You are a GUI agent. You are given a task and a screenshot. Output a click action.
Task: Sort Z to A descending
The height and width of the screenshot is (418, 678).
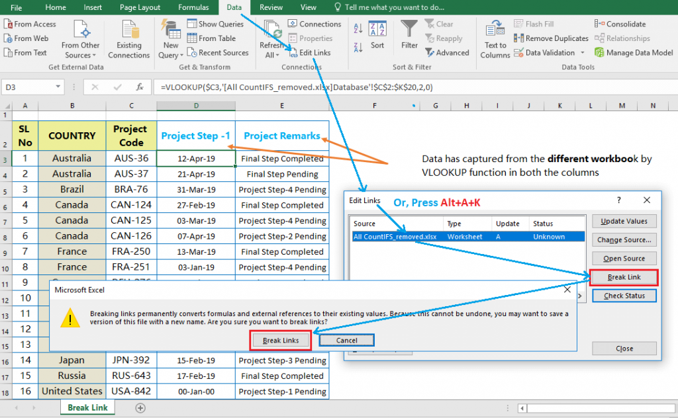coord(358,47)
